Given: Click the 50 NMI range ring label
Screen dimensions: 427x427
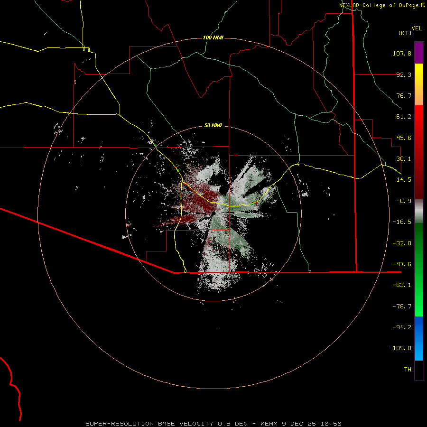Looking at the screenshot, I should tap(213, 125).
